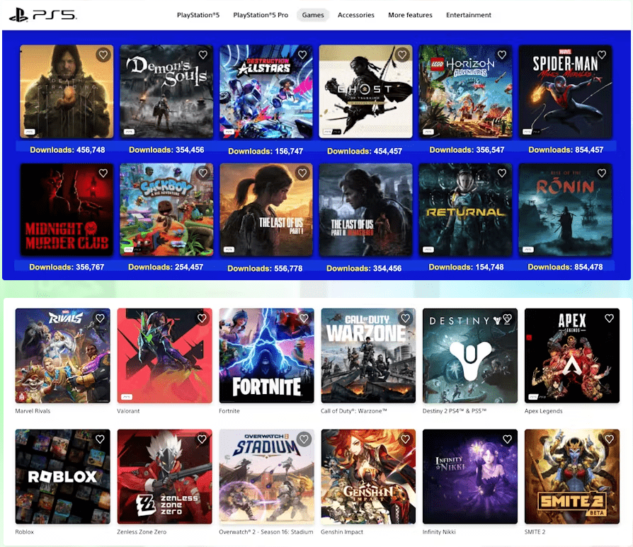This screenshot has width=633, height=547.
Task: Click Downloads: 156,747 text
Action: coord(266,151)
